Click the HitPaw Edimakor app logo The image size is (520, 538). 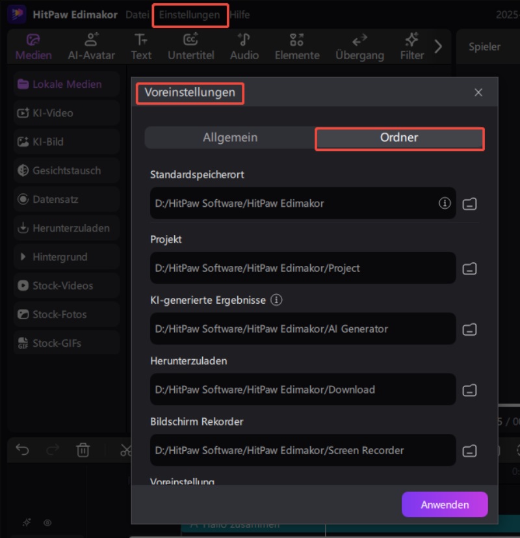(x=17, y=14)
